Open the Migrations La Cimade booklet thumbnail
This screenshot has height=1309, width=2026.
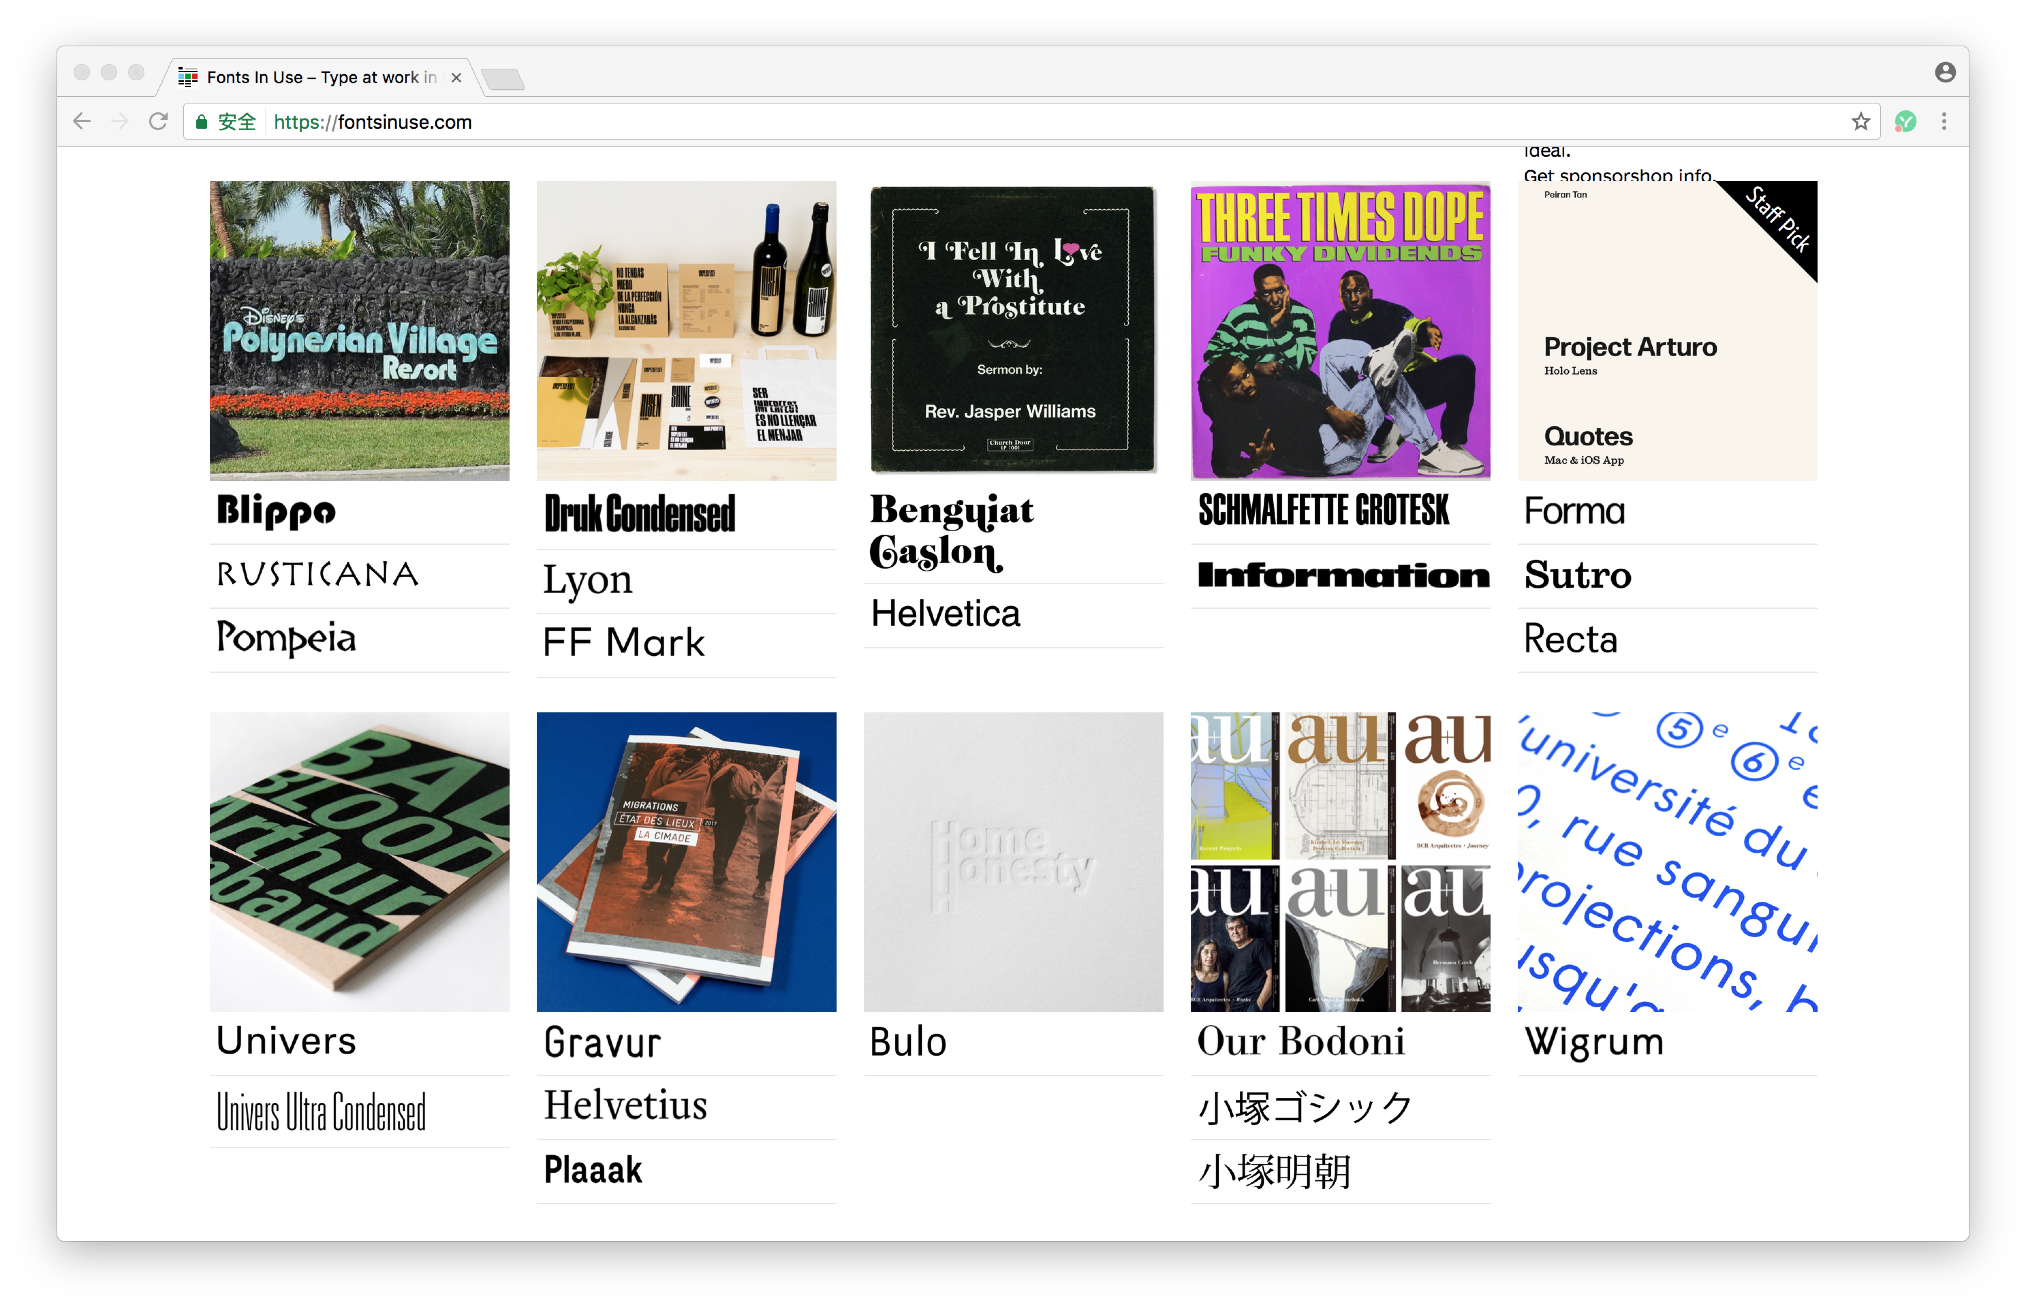click(686, 862)
